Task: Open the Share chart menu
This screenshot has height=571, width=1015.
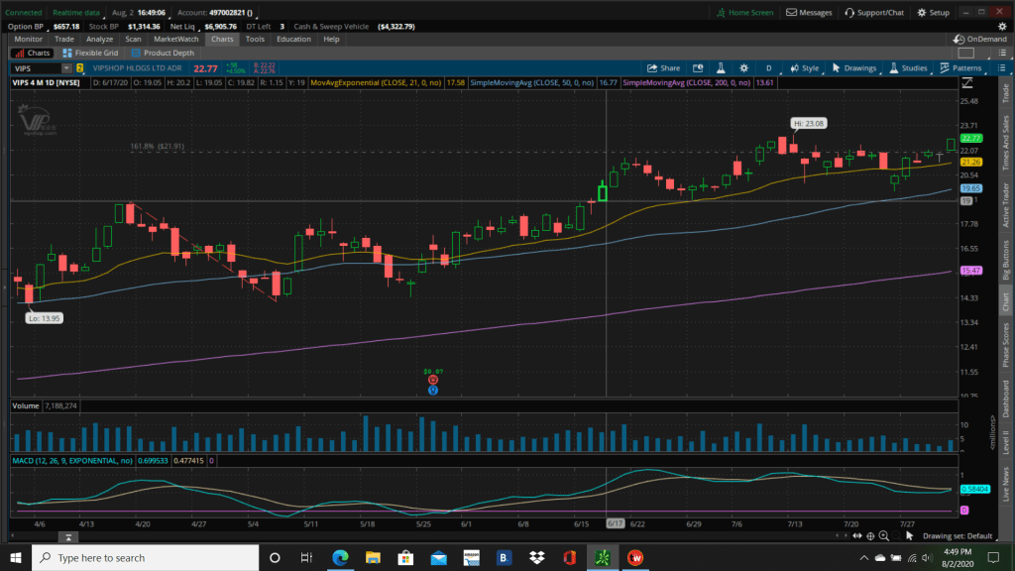Action: point(664,68)
